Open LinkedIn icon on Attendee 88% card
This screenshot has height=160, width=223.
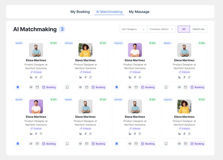tap(130, 134)
